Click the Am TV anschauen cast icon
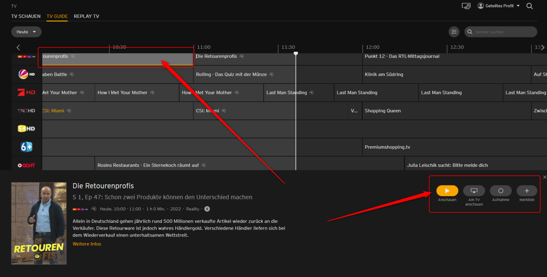Image resolution: width=547 pixels, height=277 pixels. (474, 191)
